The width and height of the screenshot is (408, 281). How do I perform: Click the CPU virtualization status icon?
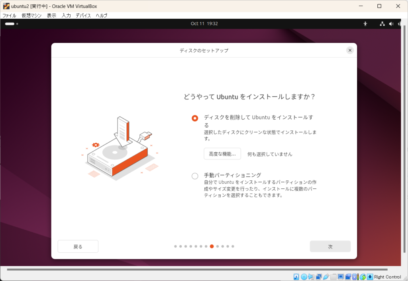355,277
